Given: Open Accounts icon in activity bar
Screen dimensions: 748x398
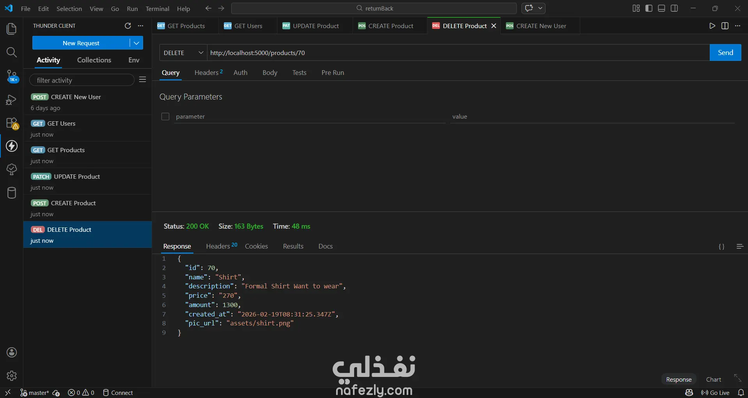Looking at the screenshot, I should (12, 352).
